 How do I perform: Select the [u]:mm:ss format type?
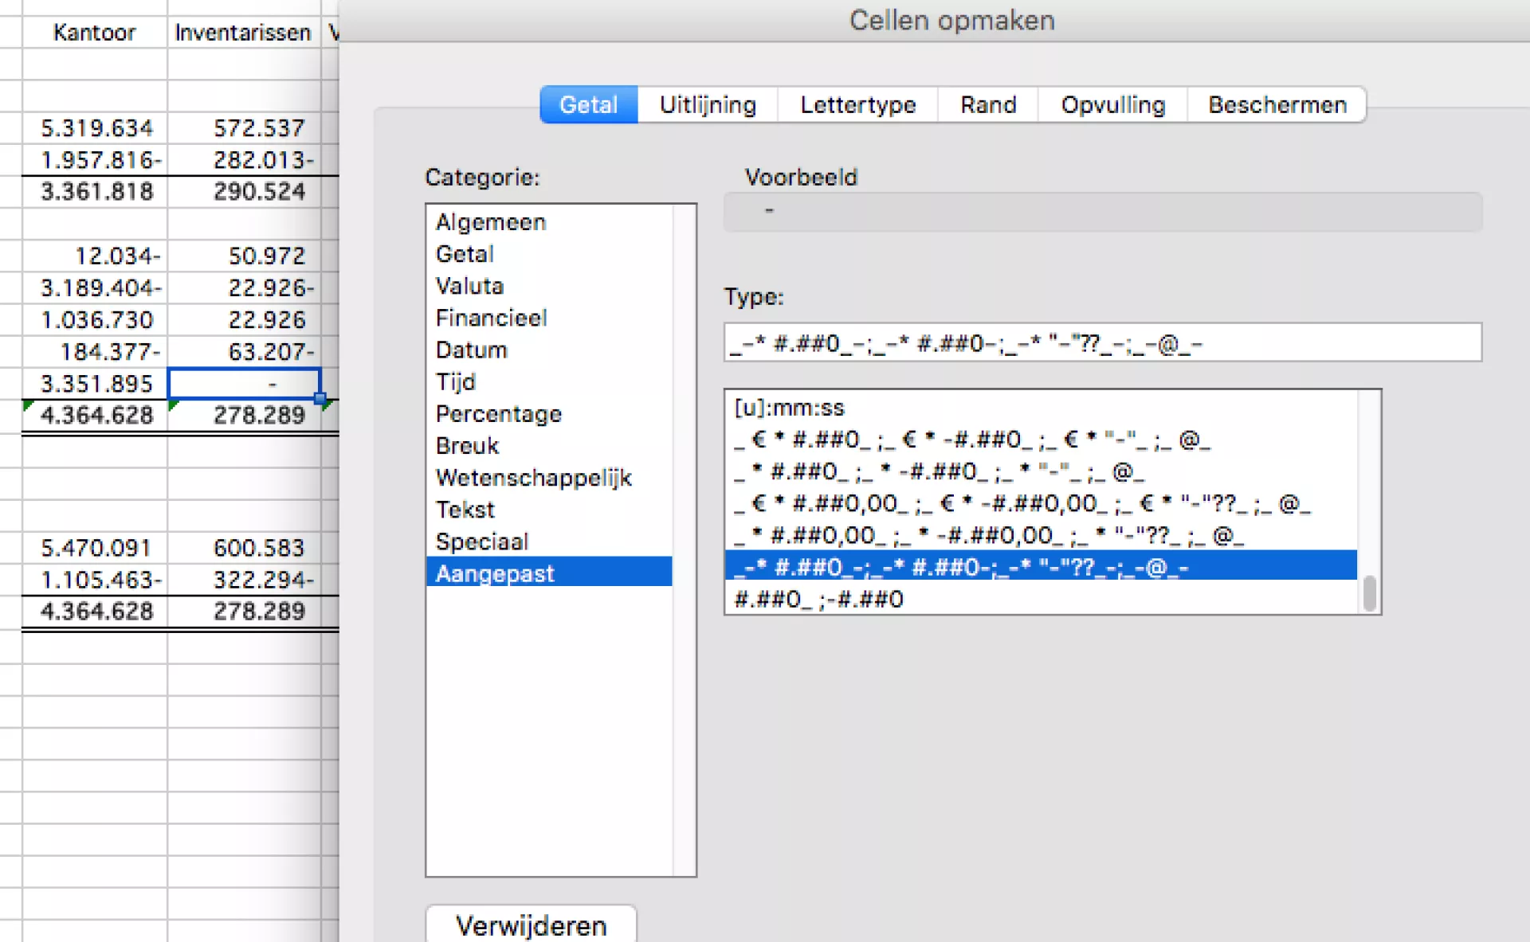pyautogui.click(x=788, y=408)
